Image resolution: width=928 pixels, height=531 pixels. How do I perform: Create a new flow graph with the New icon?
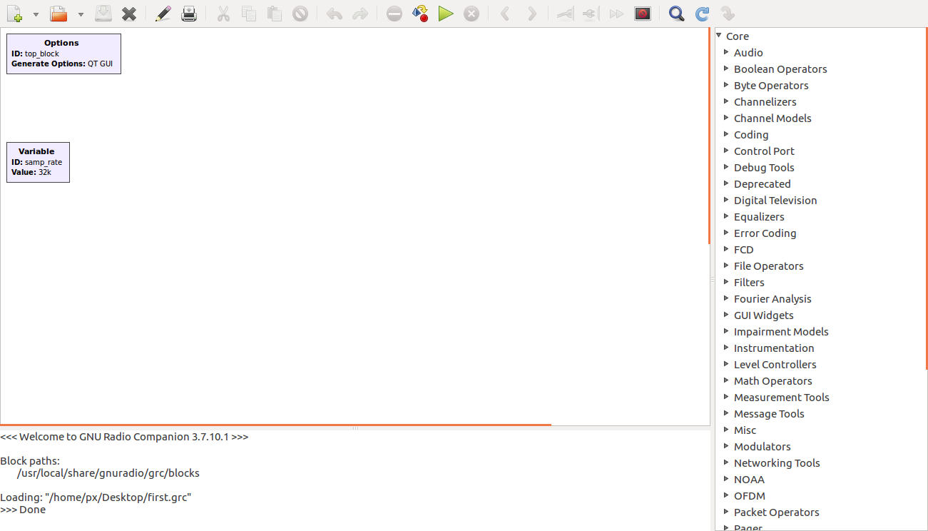point(14,14)
